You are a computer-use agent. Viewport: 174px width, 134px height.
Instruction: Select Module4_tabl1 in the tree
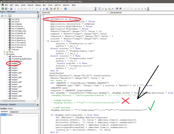17,73
